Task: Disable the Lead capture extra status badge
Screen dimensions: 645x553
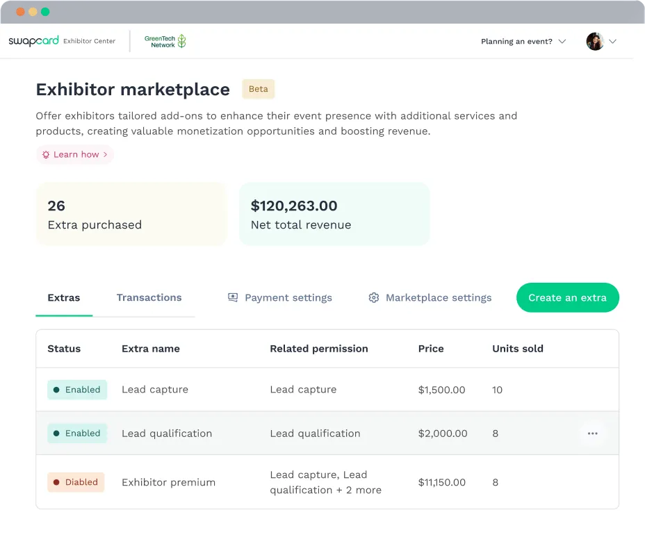Action: pos(77,390)
